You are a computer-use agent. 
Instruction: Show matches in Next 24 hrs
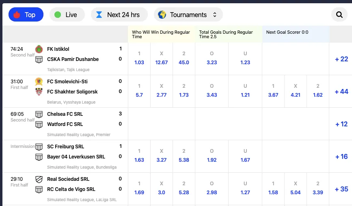[119, 15]
